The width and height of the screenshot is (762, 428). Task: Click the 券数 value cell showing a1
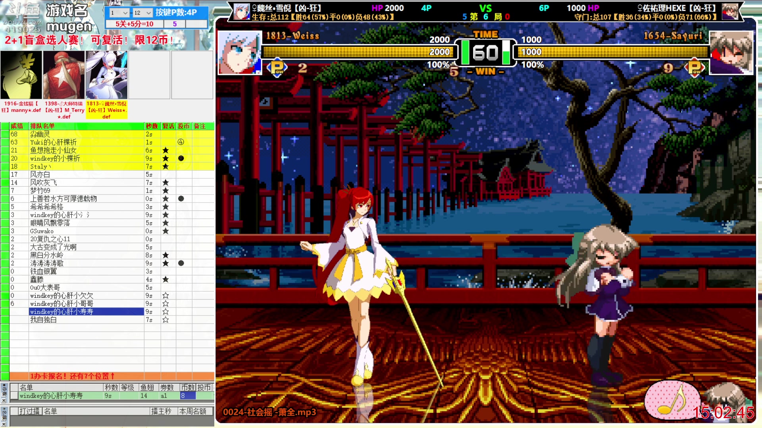[169, 396]
